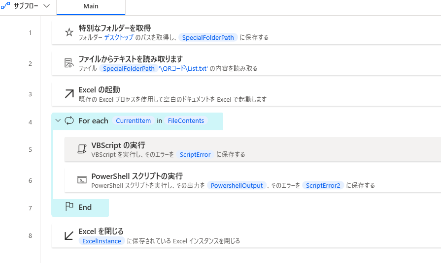Select the End block label
The width and height of the screenshot is (441, 263).
click(85, 207)
